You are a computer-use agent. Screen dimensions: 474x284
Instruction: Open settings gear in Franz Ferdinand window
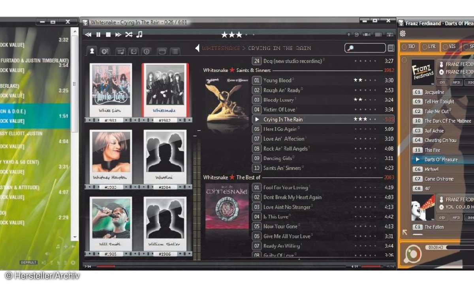tap(403, 34)
